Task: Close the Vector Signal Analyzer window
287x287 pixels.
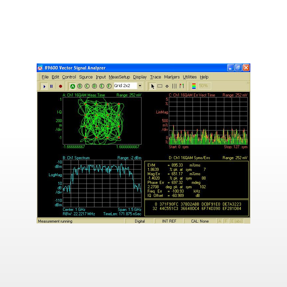Action: 246,68
